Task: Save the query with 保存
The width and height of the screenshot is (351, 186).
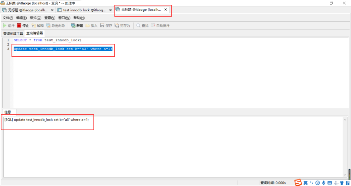Action: [106, 26]
